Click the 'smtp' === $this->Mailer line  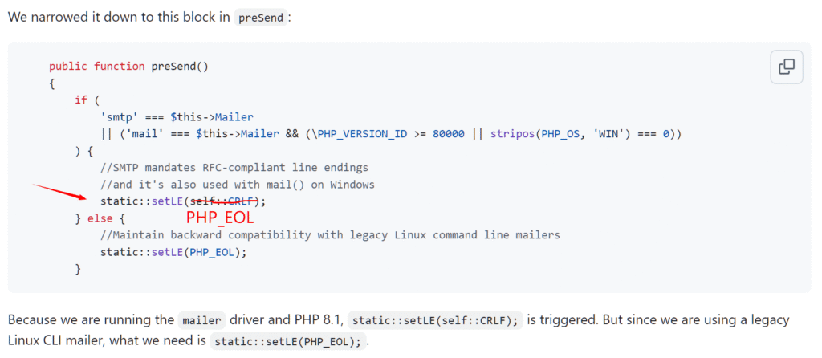point(177,117)
